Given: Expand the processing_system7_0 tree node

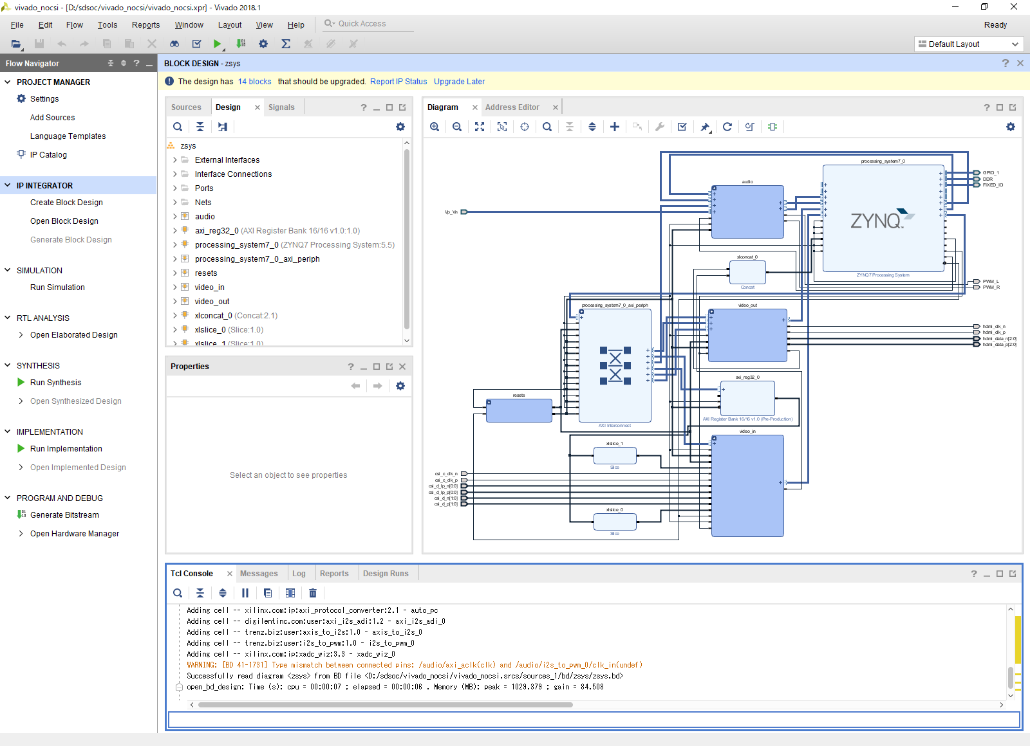Looking at the screenshot, I should 174,245.
